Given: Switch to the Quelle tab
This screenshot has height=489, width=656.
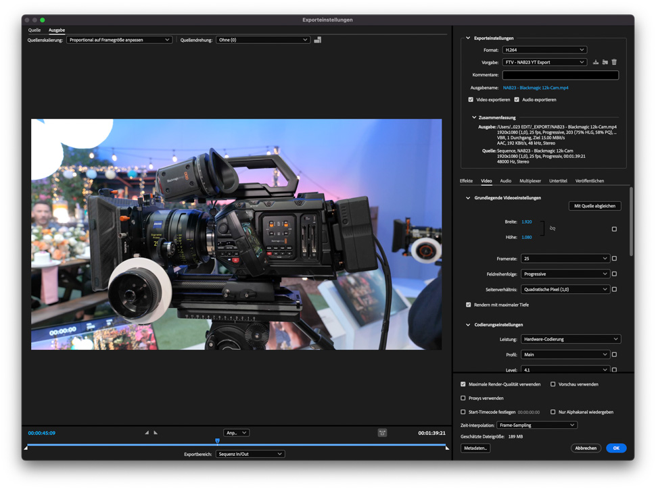Looking at the screenshot, I should click(34, 30).
